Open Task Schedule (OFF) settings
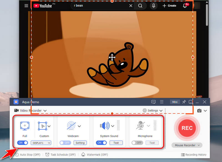 tap(60, 155)
